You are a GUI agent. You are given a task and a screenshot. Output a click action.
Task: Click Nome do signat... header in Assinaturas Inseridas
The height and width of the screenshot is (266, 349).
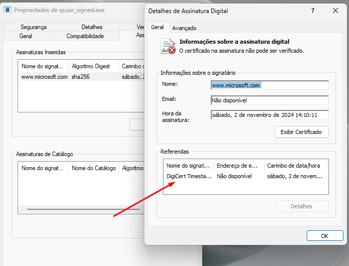click(44, 66)
